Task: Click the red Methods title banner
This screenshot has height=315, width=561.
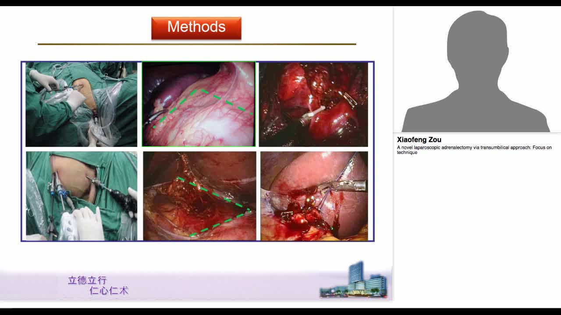Action: (196, 27)
